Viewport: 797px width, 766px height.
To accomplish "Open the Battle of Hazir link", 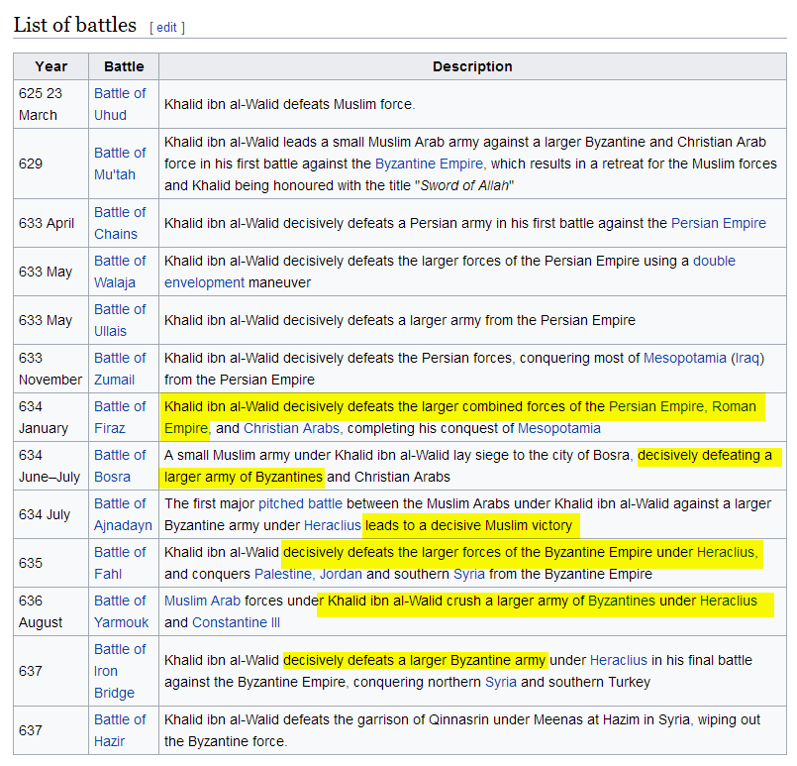I will [x=120, y=730].
